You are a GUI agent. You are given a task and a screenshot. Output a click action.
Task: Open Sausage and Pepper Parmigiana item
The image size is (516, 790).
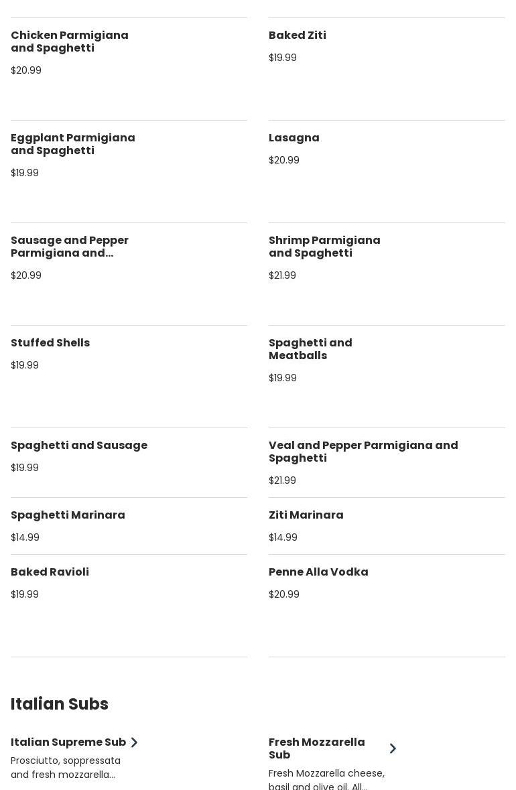(x=70, y=247)
